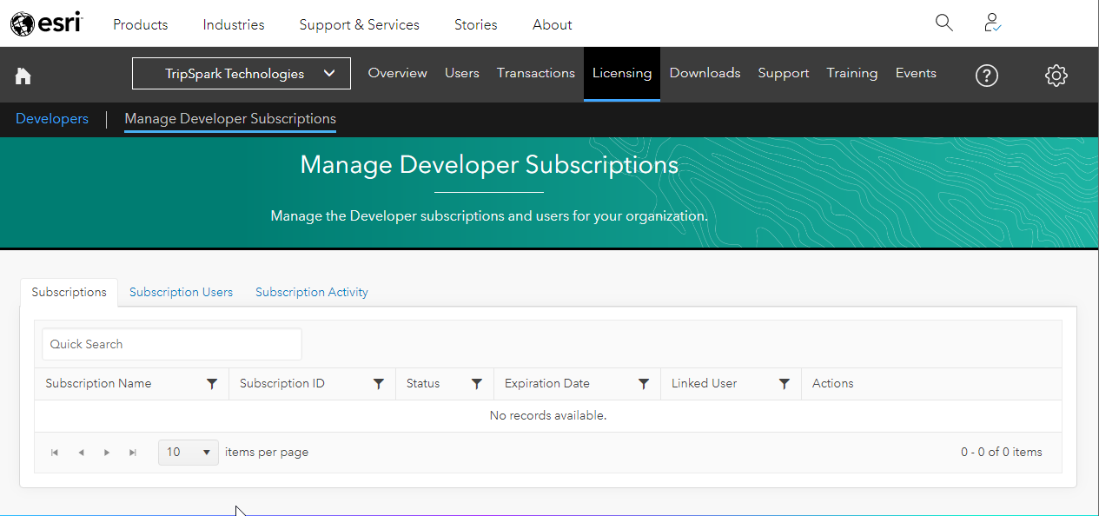Open the signed-in user account icon

(x=991, y=23)
